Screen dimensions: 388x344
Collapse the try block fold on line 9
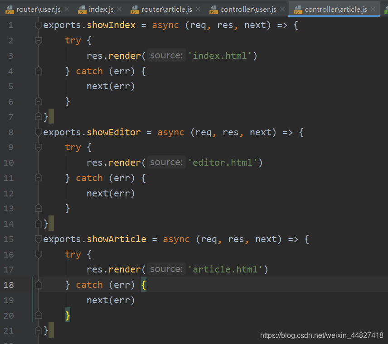pos(39,148)
